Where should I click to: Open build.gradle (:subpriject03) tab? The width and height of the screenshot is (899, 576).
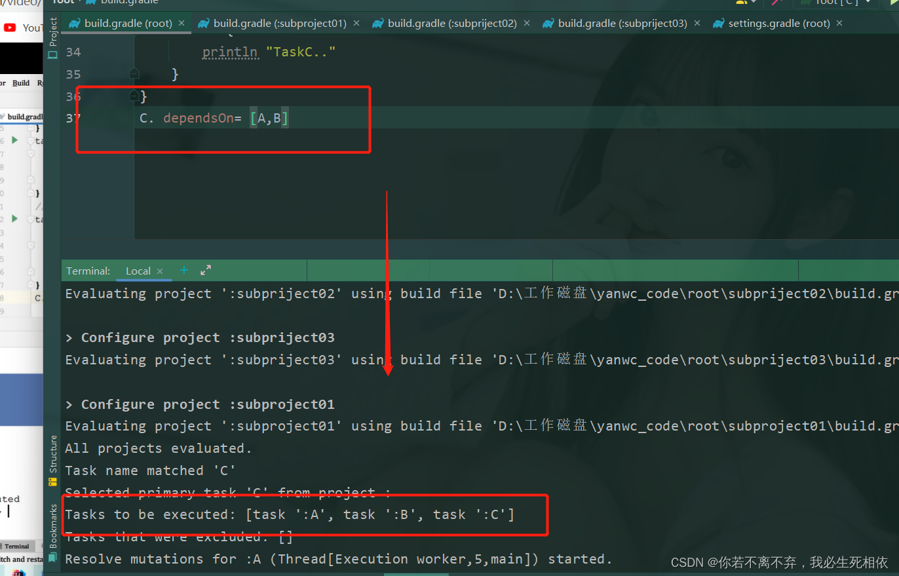click(x=622, y=23)
